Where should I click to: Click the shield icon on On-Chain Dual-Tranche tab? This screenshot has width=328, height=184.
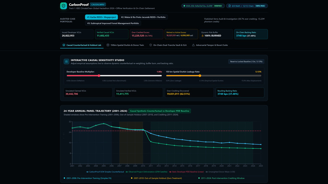[151, 45]
